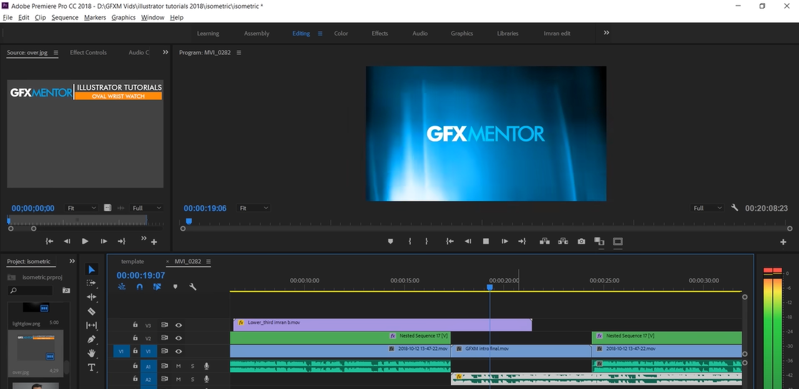Select the Track Select Forward tool
The height and width of the screenshot is (389, 799).
(x=92, y=283)
